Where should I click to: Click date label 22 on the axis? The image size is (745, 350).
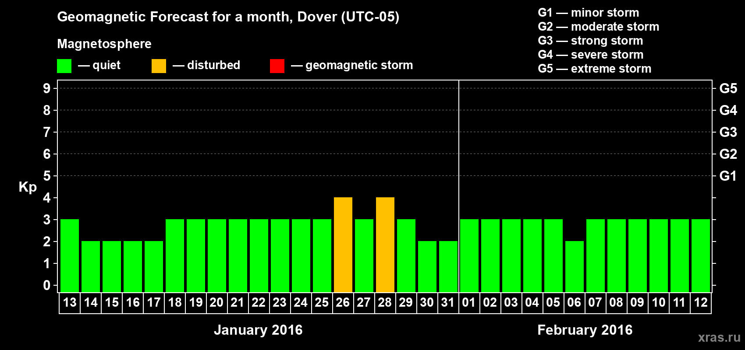pos(259,303)
